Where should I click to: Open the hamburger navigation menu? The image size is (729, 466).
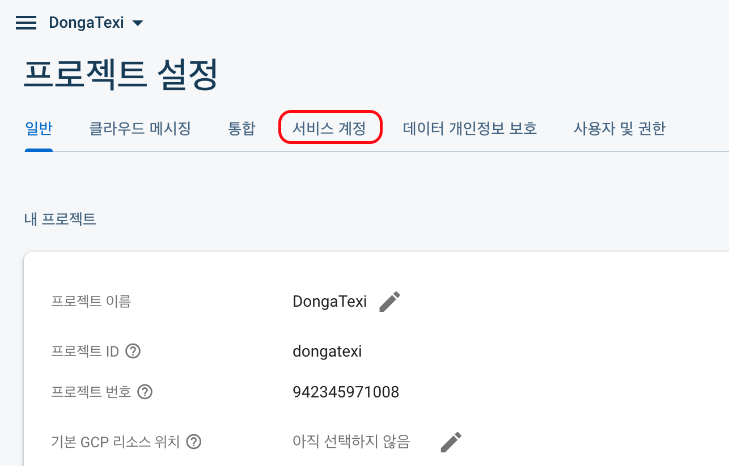26,23
